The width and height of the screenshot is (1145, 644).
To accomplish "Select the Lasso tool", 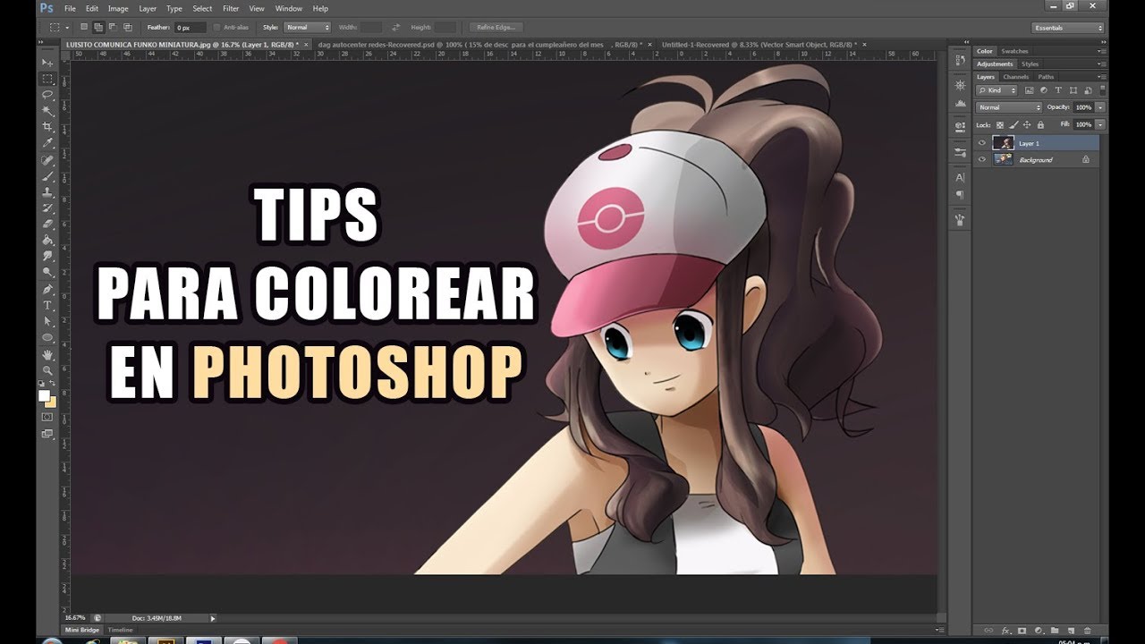I will (x=48, y=95).
